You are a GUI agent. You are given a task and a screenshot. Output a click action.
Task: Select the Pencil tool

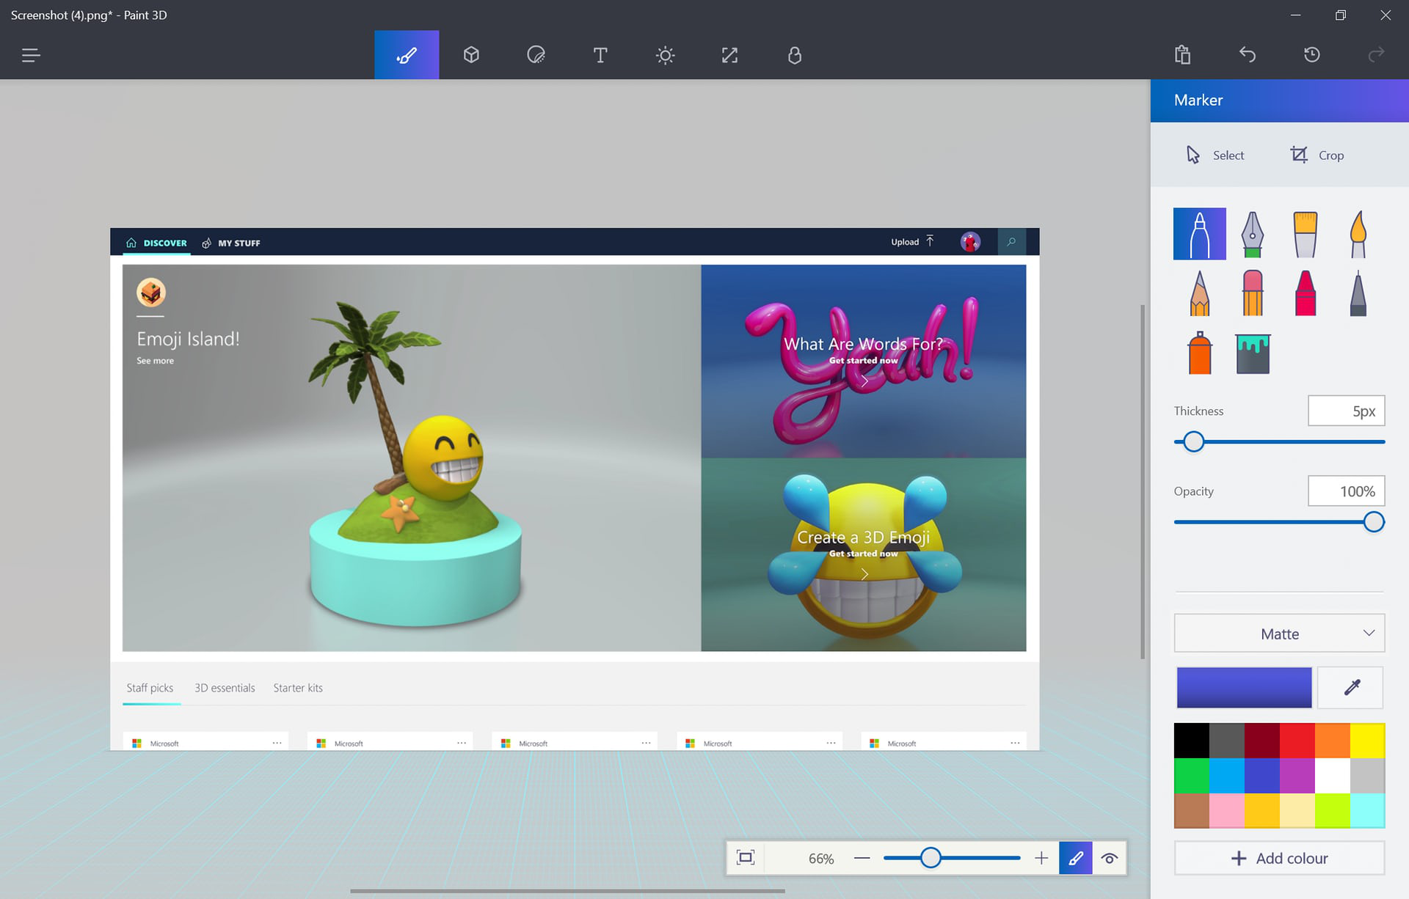tap(1200, 293)
